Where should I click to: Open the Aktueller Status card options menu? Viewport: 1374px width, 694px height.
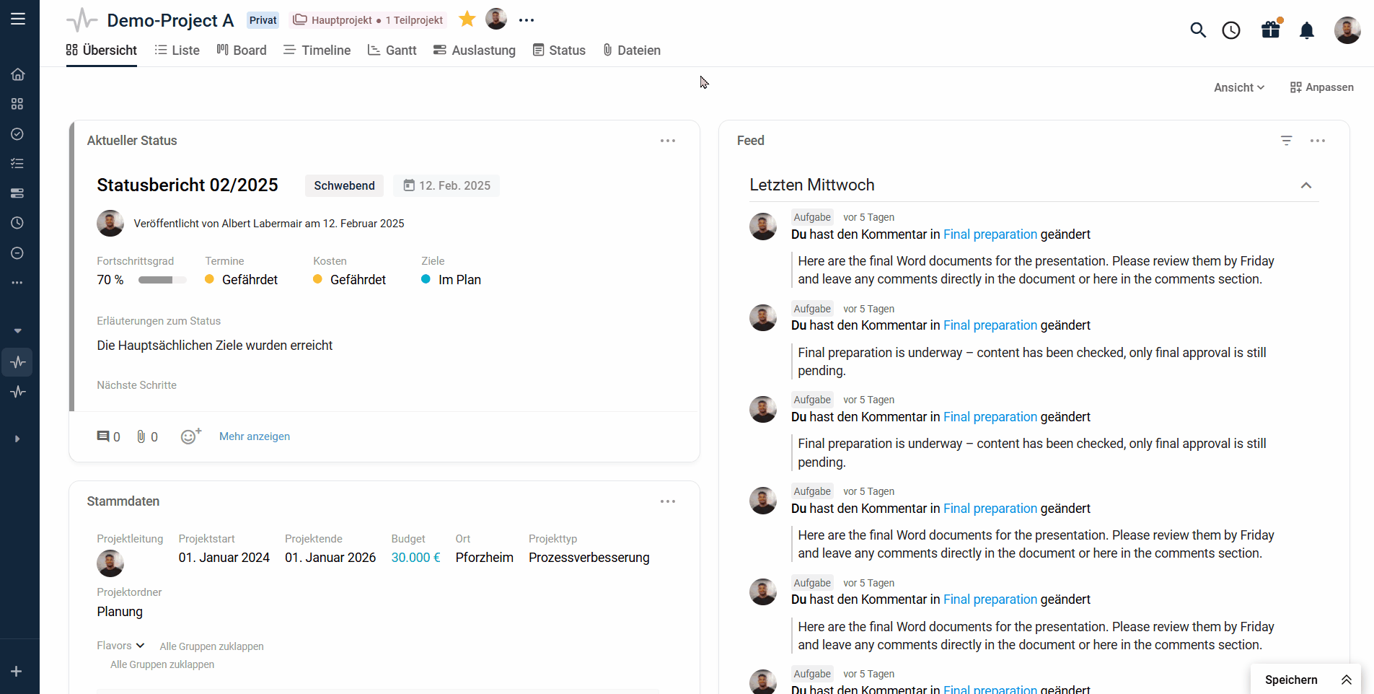(668, 141)
